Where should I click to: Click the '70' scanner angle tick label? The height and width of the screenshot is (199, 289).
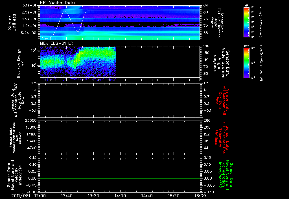click(x=206, y=67)
